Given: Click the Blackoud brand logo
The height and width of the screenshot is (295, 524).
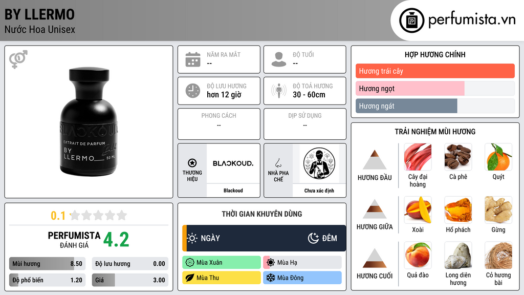Looking at the screenshot, I should (233, 163).
